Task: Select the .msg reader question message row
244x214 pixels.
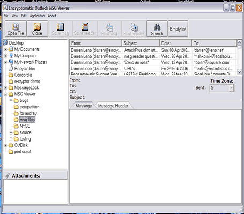Action: click(x=153, y=56)
